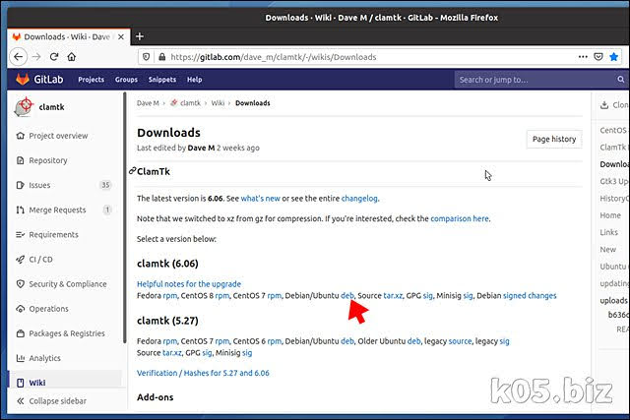Download 6.06 Source tar.xz
The width and height of the screenshot is (630, 420).
[x=393, y=295]
